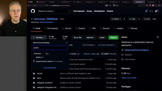Click Issues in the top navigation
The width and height of the screenshot is (162, 91).
[x=89, y=11]
